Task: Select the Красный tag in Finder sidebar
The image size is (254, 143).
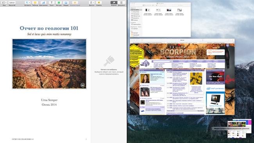Action: 136,33
